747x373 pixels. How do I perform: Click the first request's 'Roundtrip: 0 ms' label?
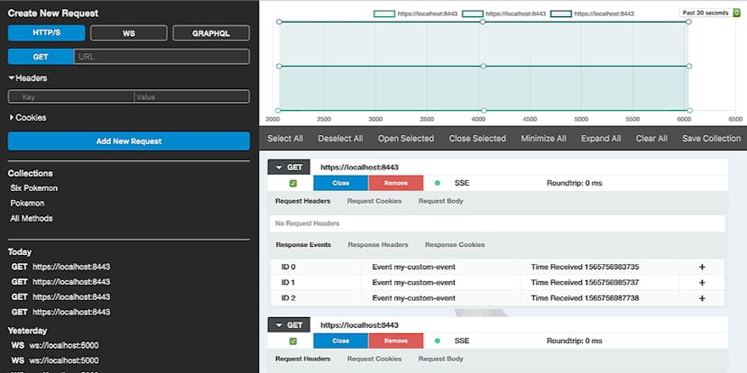pos(575,183)
